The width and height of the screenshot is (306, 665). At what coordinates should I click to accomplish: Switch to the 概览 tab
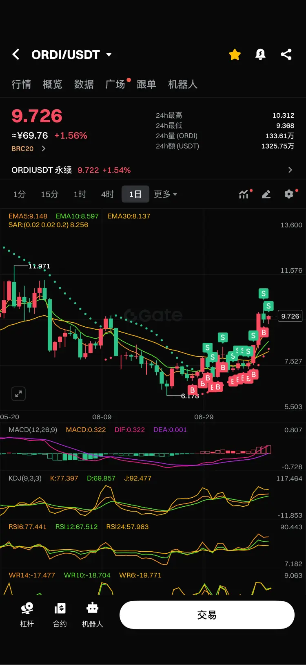pyautogui.click(x=53, y=84)
